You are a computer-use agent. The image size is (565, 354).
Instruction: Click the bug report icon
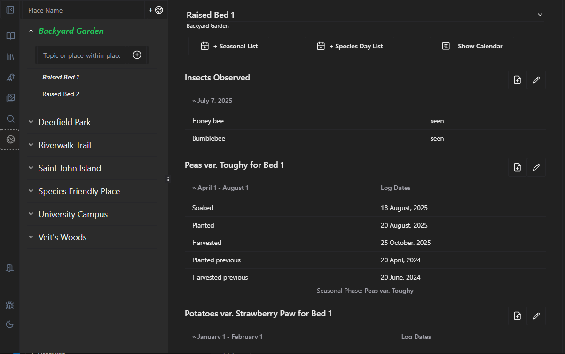(10, 305)
